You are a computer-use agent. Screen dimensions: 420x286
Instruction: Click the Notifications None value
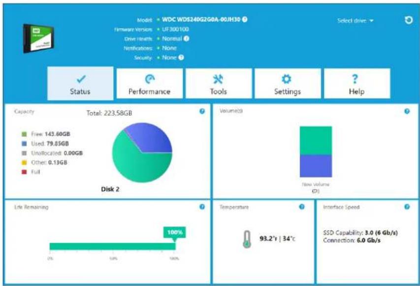tap(169, 48)
